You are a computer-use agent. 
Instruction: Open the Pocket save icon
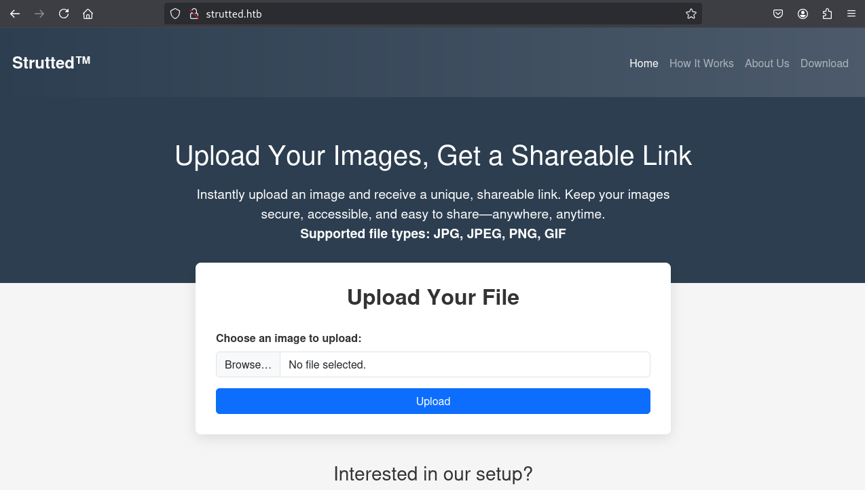778,14
